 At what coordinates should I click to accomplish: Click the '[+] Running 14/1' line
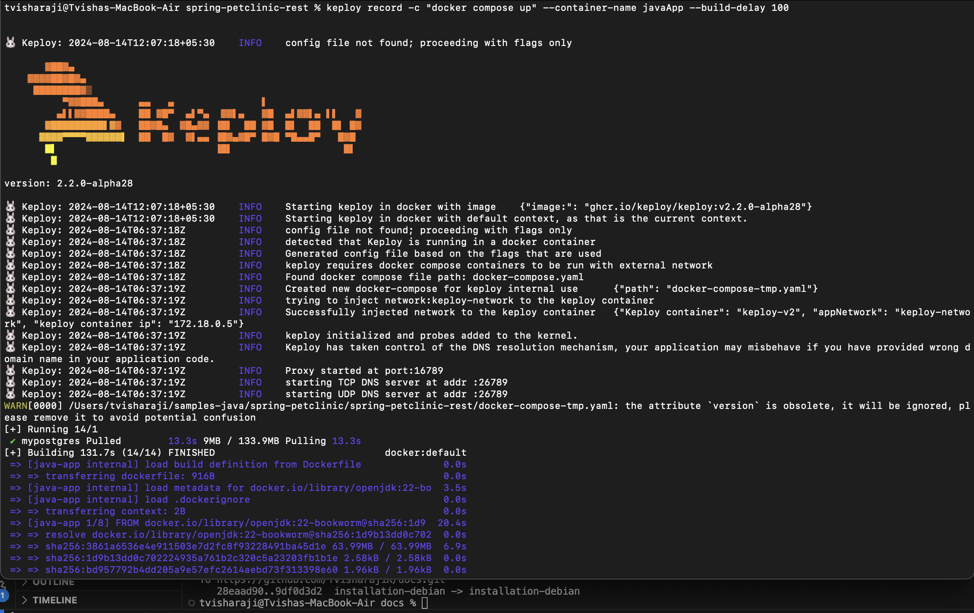pyautogui.click(x=51, y=429)
